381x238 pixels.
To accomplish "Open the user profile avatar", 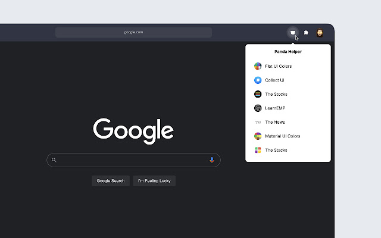I will [320, 33].
